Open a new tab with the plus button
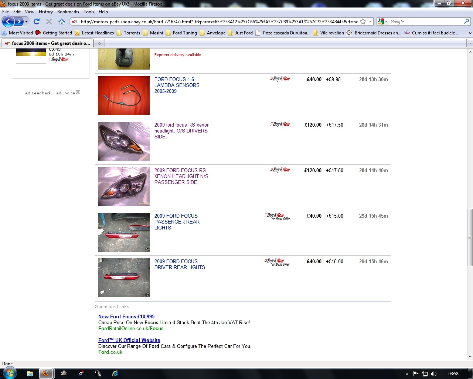Image resolution: width=473 pixels, height=379 pixels. 99,43
